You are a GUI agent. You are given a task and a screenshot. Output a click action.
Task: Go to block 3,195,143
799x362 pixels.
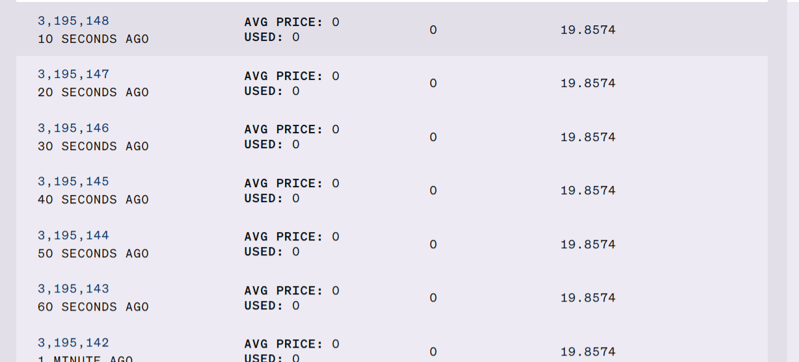pyautogui.click(x=74, y=289)
